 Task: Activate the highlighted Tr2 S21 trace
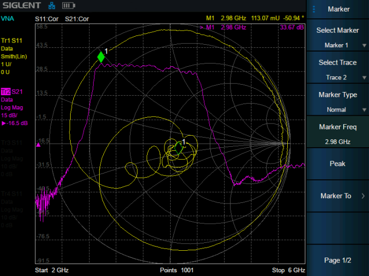(x=12, y=92)
